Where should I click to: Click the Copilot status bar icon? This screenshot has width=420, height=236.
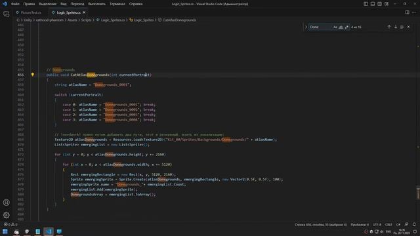[x=407, y=224]
